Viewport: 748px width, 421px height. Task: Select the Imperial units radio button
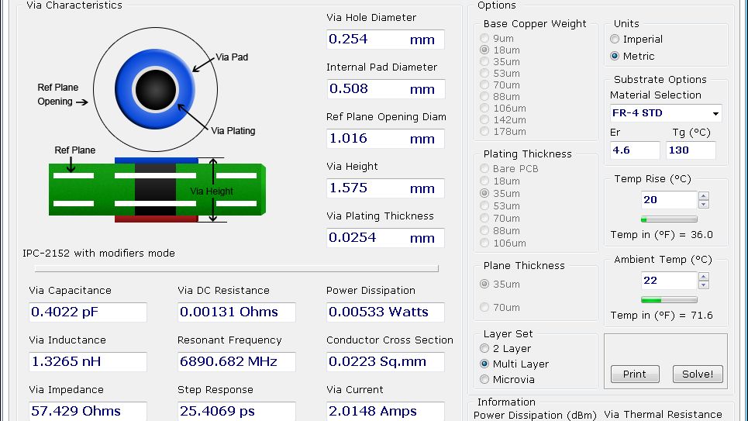(615, 40)
